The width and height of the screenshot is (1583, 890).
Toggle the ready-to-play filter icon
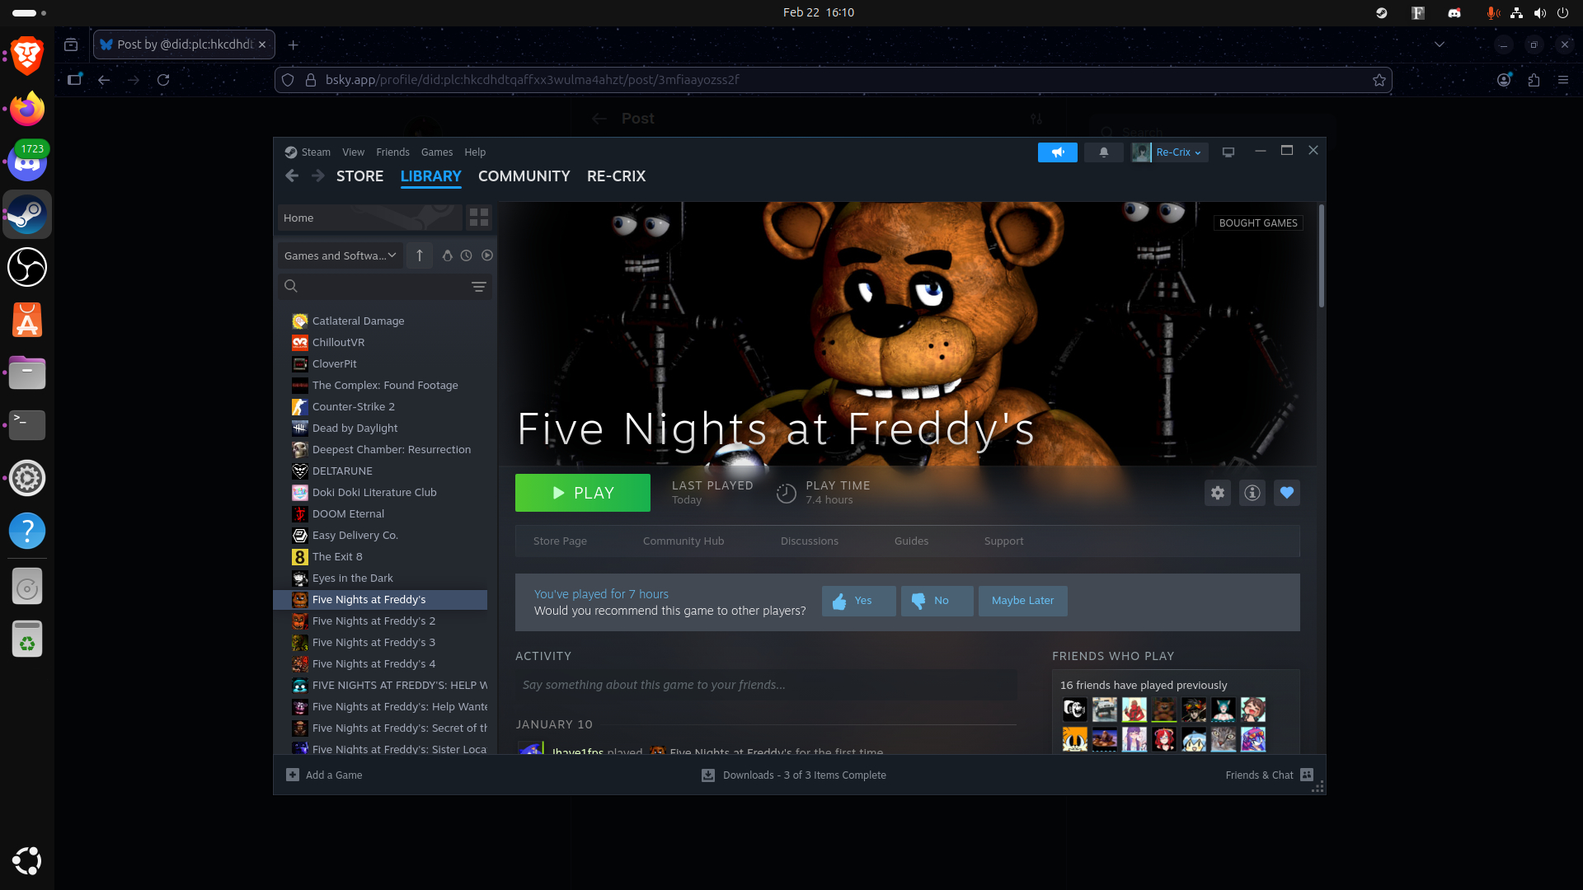point(487,255)
